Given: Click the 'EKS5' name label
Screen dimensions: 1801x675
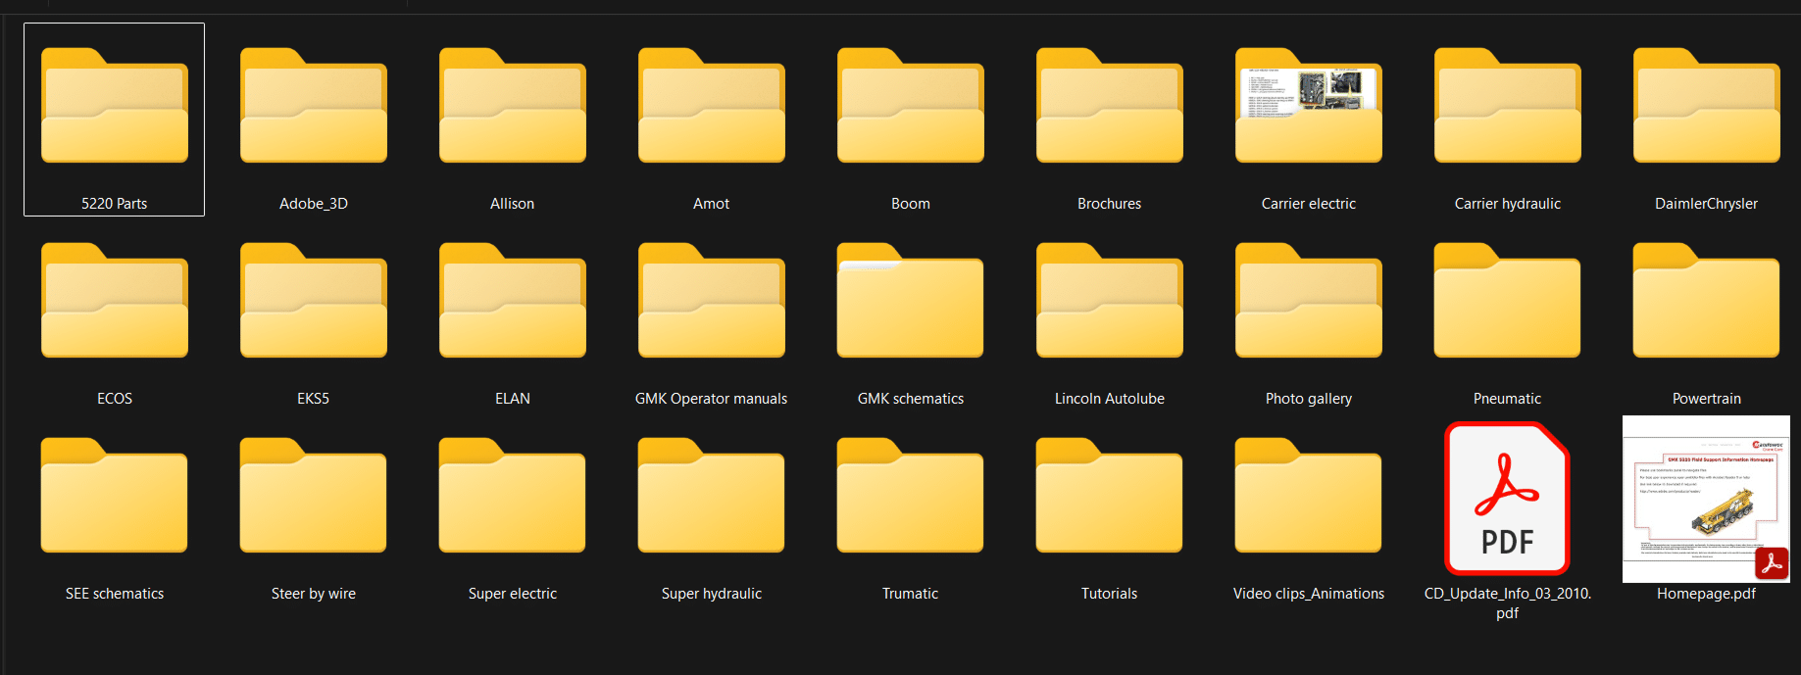Looking at the screenshot, I should [x=314, y=399].
